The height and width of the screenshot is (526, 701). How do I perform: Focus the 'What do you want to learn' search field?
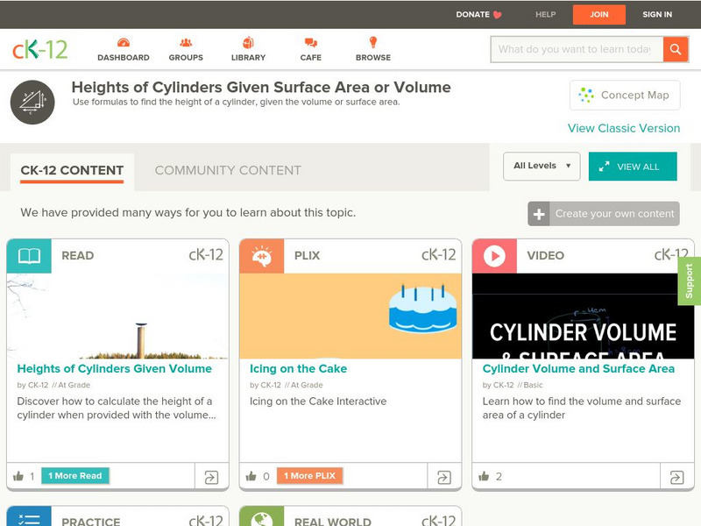577,49
